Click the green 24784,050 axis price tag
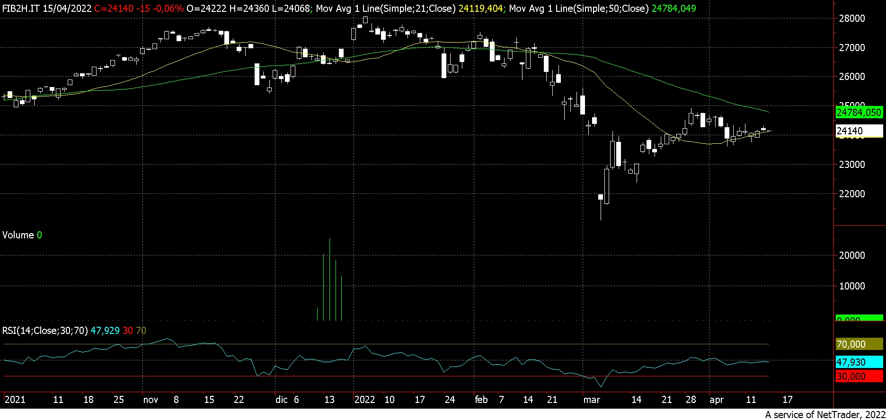 [x=859, y=113]
